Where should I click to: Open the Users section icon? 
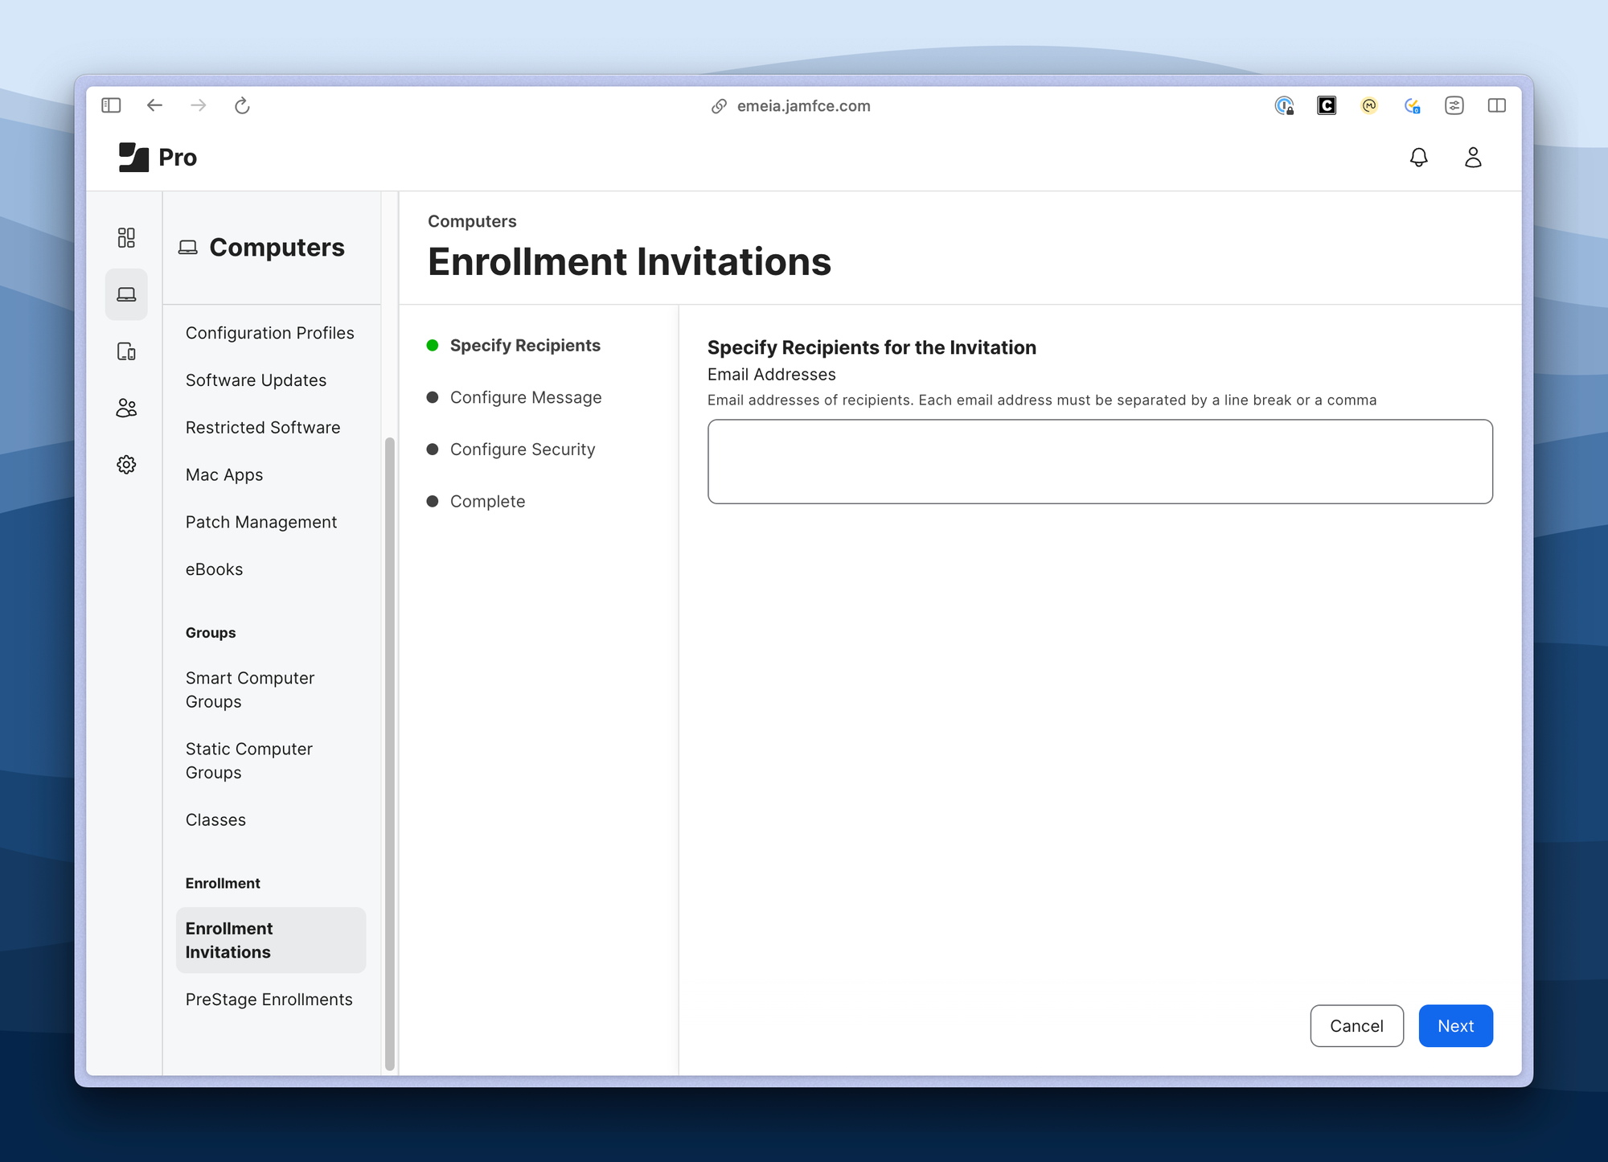(126, 408)
